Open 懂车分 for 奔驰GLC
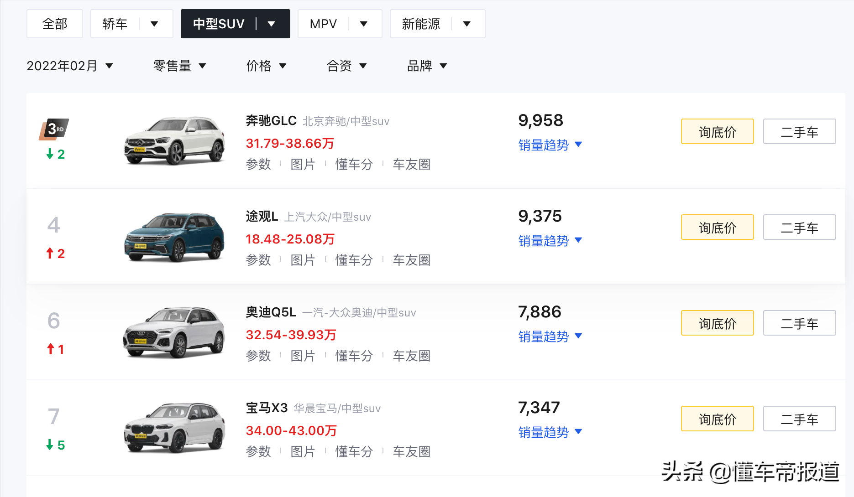The height and width of the screenshot is (497, 854). click(354, 164)
